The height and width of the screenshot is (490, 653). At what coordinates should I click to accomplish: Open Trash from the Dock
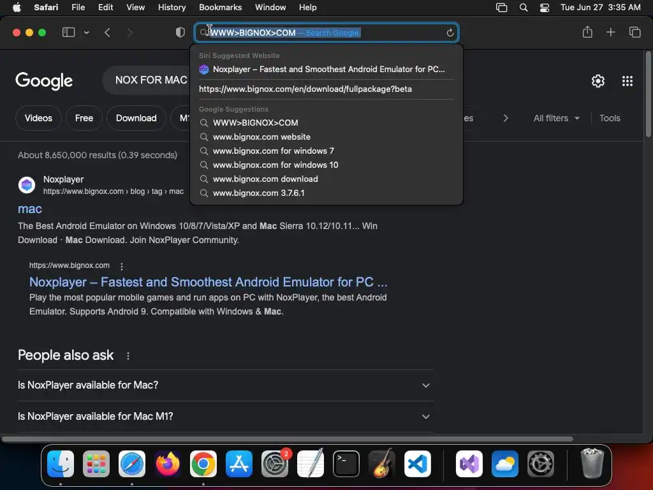pyautogui.click(x=592, y=463)
